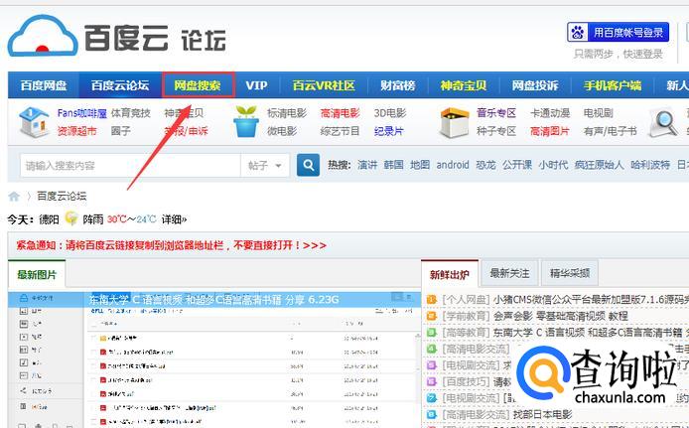
Task: Switch to 最新图片 tab
Action: point(37,275)
